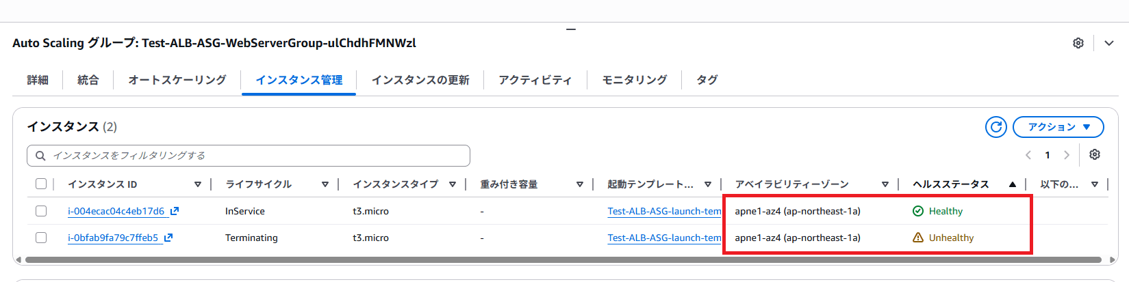The width and height of the screenshot is (1129, 282).
Task: Switch to the アクティビティ tab
Action: [x=535, y=80]
